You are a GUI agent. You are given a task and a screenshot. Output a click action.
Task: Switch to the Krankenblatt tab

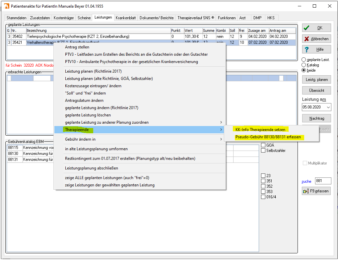[126, 18]
